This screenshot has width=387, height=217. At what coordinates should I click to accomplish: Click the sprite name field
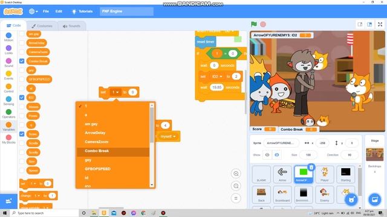click(x=281, y=143)
